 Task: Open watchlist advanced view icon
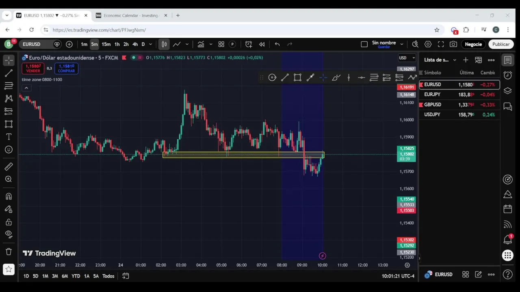tap(478, 60)
